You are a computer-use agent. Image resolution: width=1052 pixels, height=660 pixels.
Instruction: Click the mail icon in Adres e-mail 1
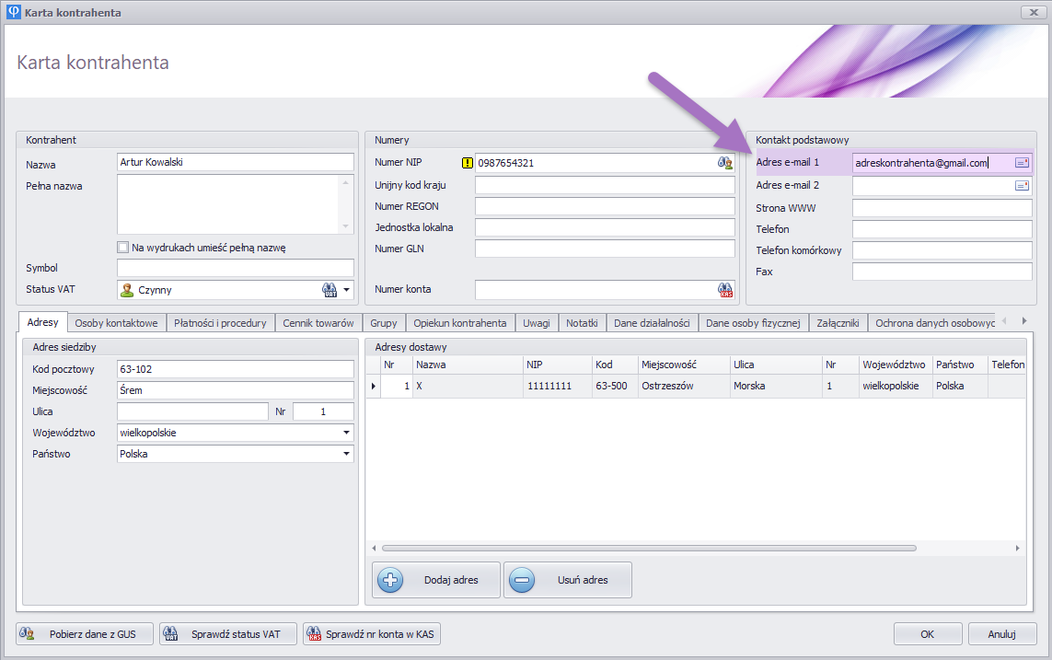[x=1022, y=163]
